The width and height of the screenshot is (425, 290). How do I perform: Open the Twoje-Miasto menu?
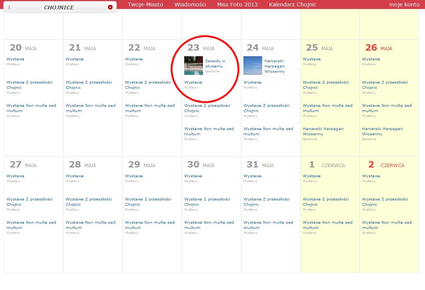pos(146,4)
